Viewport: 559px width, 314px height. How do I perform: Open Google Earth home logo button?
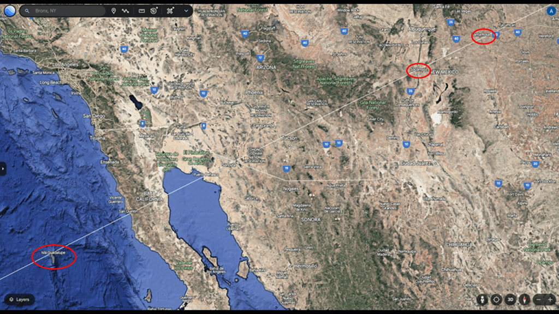click(10, 11)
